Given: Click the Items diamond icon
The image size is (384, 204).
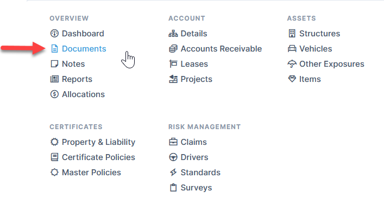Looking at the screenshot, I should coord(292,79).
